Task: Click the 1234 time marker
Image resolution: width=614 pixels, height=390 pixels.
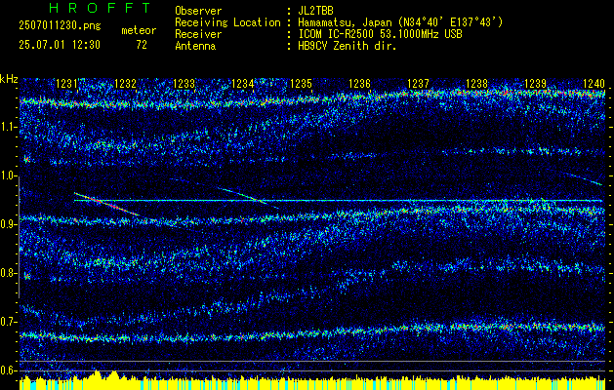Action: click(242, 83)
